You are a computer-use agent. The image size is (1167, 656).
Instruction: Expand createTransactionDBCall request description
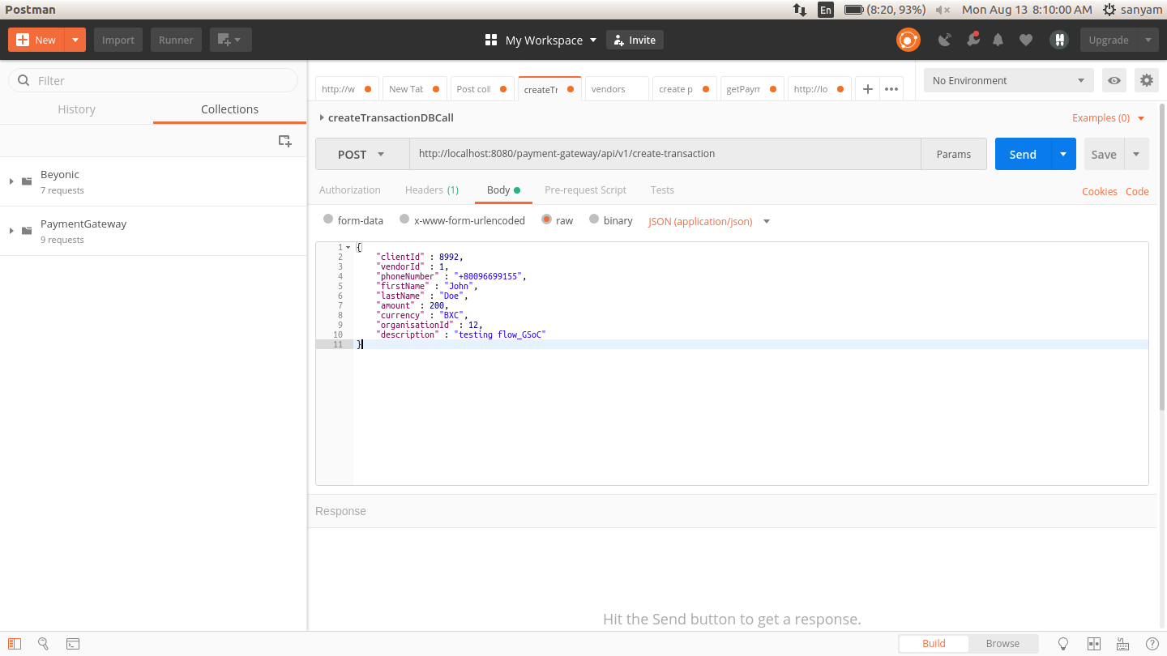coord(322,117)
